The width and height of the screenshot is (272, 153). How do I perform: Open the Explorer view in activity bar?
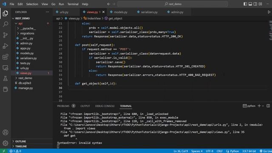pyautogui.click(x=6, y=13)
